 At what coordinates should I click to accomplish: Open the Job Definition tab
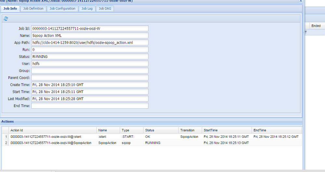pyautogui.click(x=34, y=8)
